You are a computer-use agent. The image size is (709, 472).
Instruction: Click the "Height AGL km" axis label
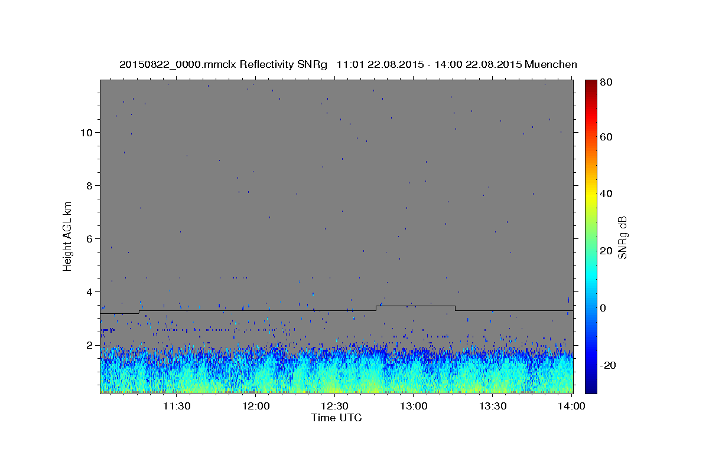(68, 236)
